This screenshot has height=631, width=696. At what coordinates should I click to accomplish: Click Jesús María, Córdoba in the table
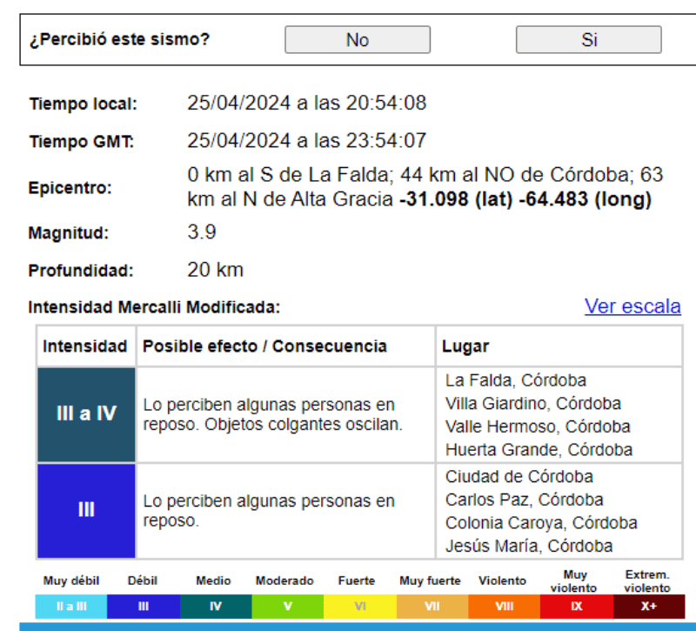click(x=529, y=547)
